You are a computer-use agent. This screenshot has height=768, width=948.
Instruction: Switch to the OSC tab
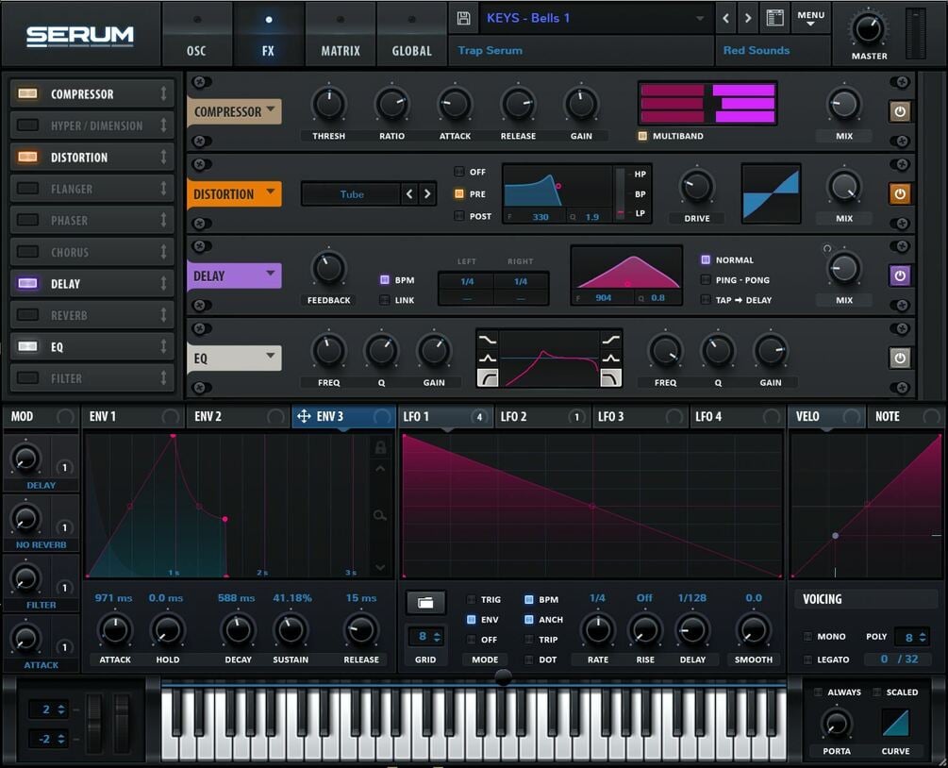click(x=196, y=35)
